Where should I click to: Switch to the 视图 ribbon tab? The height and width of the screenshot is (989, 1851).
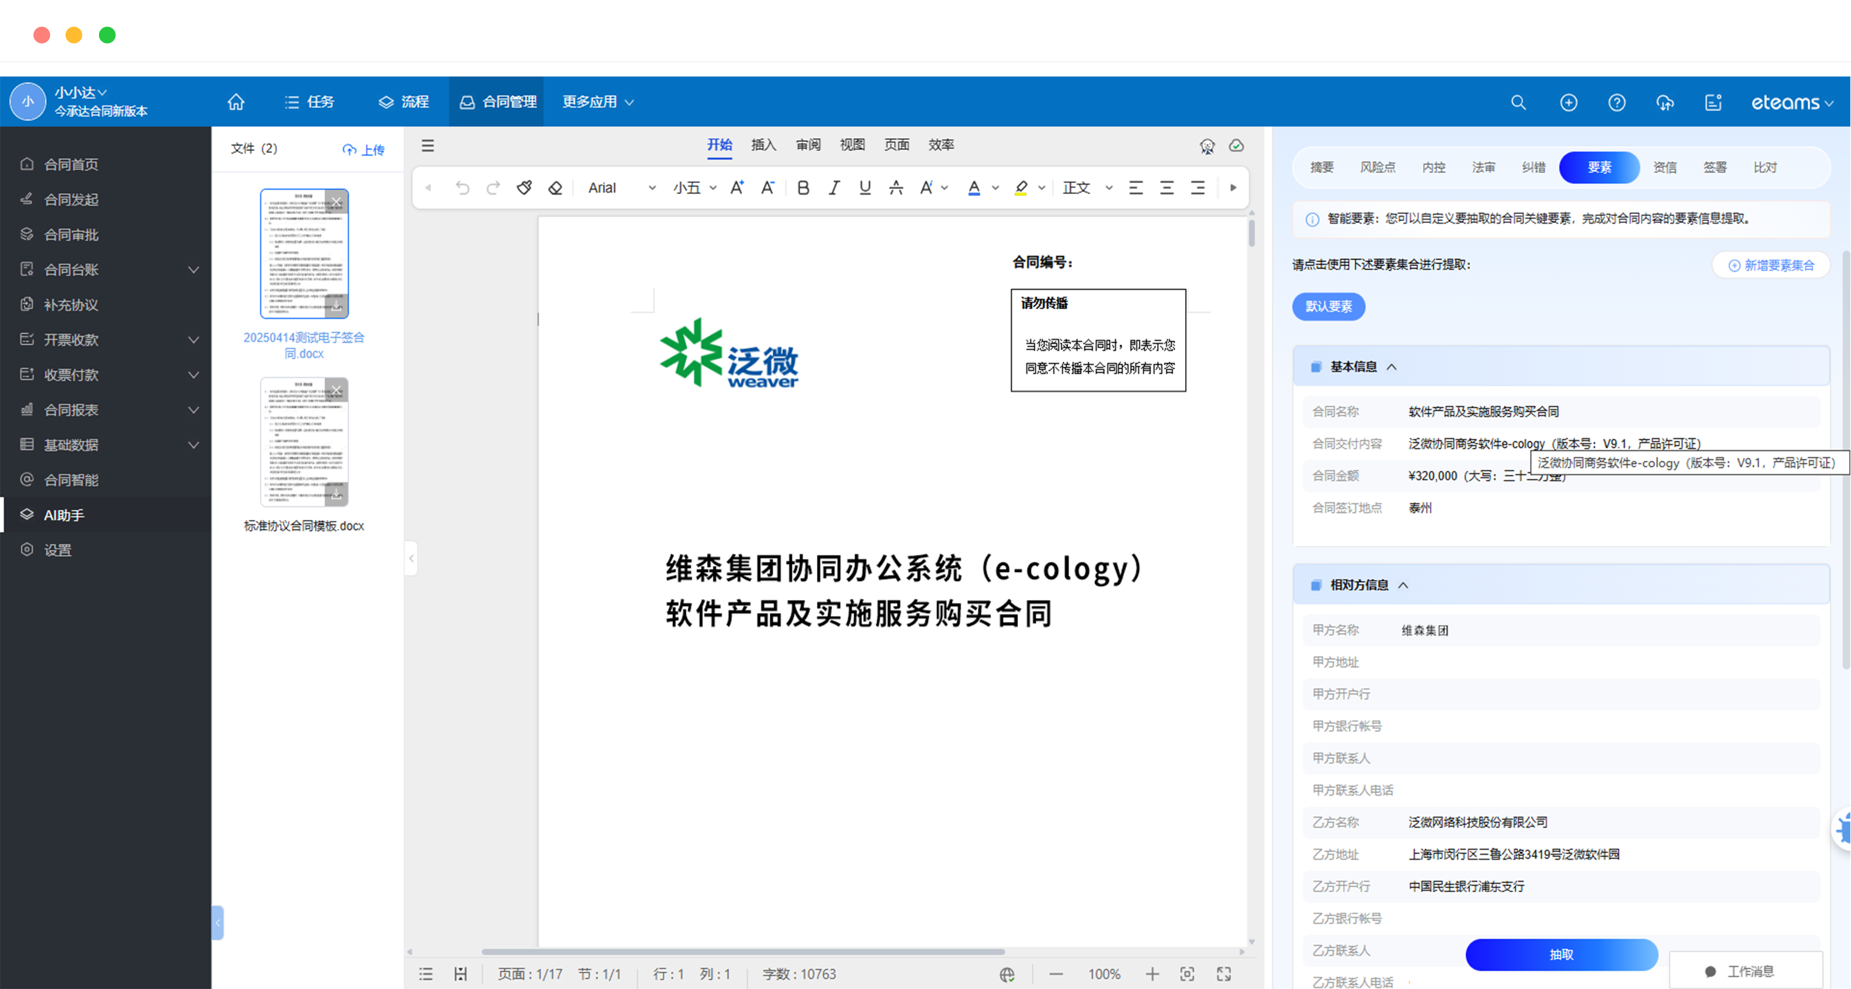852,145
